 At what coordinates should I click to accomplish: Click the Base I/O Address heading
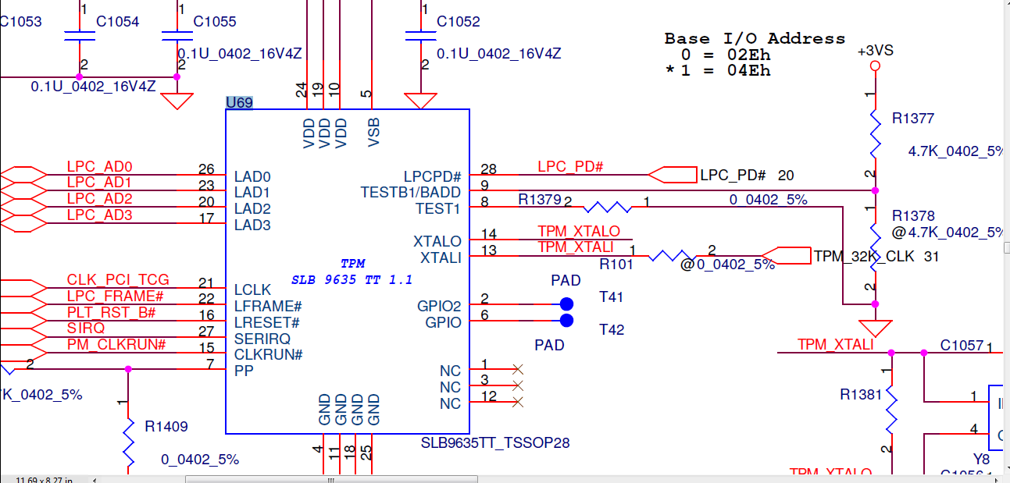755,38
